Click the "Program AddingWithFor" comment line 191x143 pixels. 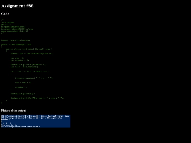[13, 26]
